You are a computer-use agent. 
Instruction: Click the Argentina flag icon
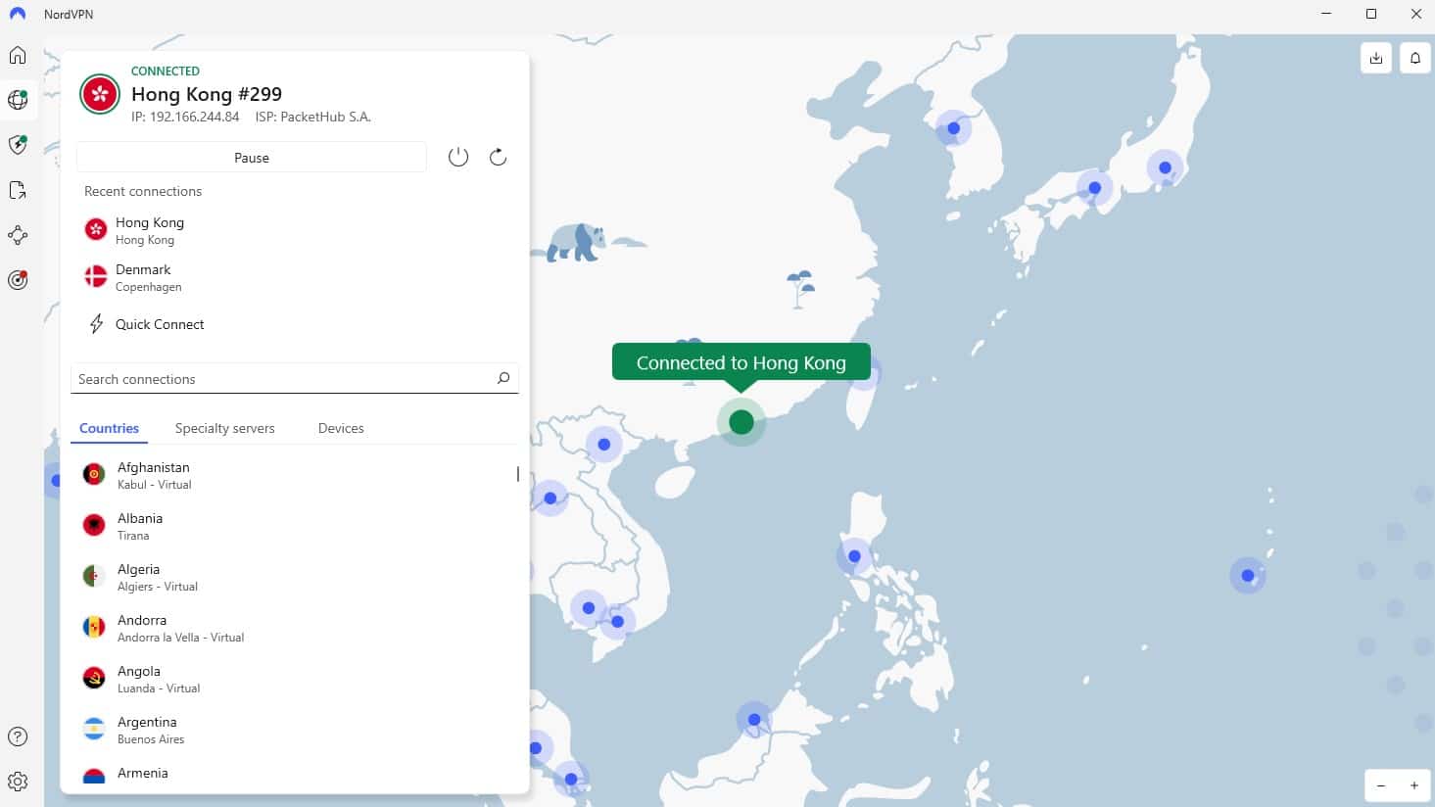[x=94, y=730]
